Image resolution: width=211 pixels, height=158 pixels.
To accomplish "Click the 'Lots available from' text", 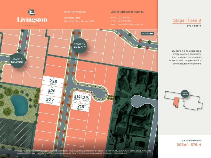I will point(191,140).
